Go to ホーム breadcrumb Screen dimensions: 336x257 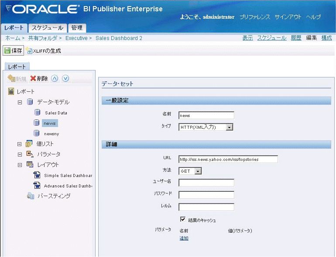13,38
